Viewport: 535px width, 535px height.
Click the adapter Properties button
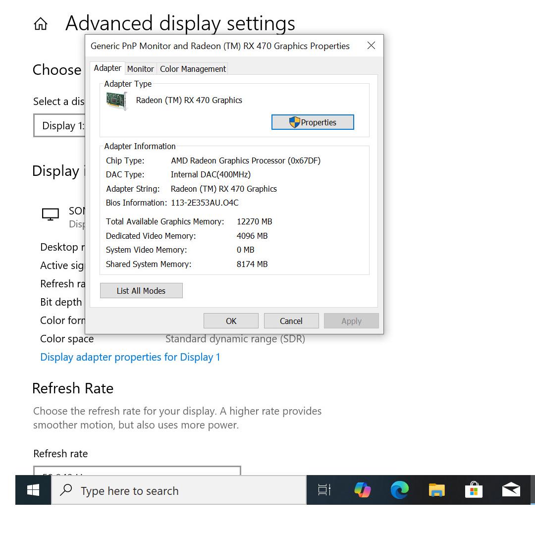313,122
